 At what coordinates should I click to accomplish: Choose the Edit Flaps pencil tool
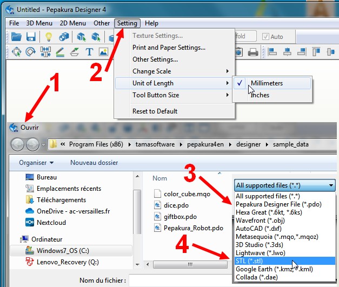[x=60, y=52]
